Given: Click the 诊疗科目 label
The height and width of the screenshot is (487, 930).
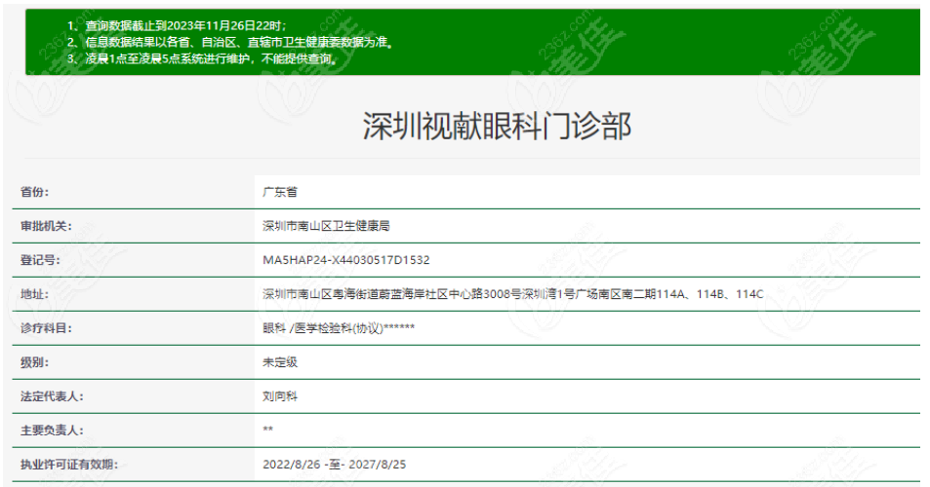Looking at the screenshot, I should 46,328.
